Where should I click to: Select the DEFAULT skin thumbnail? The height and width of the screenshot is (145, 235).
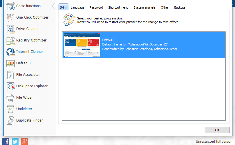(82, 45)
